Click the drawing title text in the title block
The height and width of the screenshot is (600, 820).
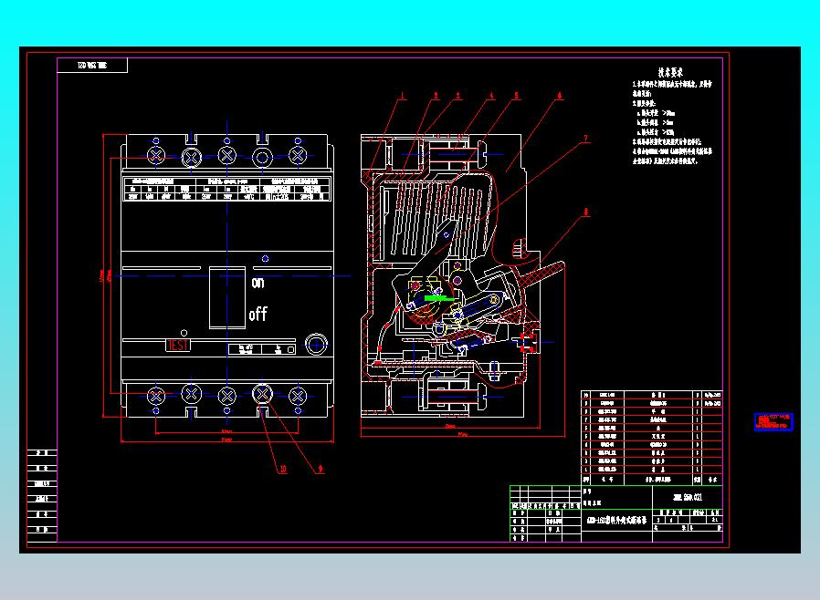point(617,521)
